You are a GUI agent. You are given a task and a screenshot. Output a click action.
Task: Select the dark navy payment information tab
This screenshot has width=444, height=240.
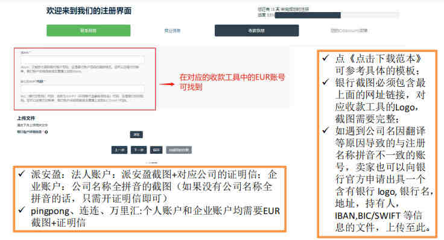[256, 31]
